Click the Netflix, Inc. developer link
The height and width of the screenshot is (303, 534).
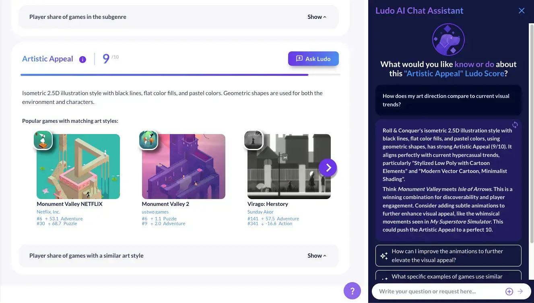pyautogui.click(x=48, y=212)
